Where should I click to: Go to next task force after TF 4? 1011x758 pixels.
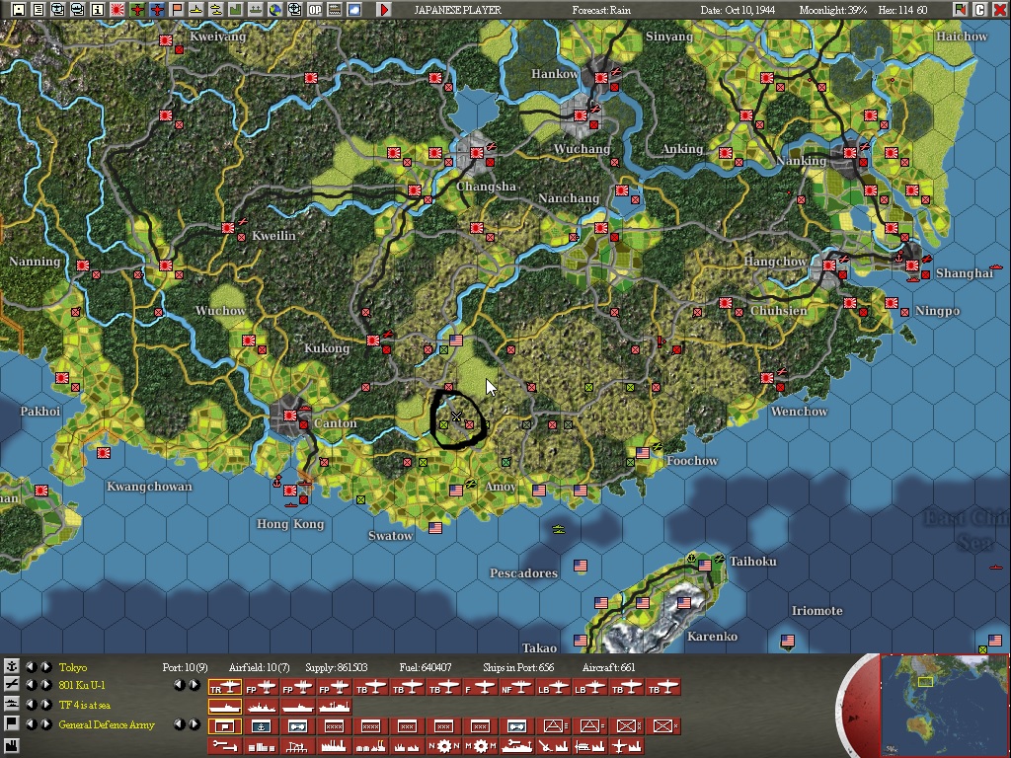(x=45, y=705)
